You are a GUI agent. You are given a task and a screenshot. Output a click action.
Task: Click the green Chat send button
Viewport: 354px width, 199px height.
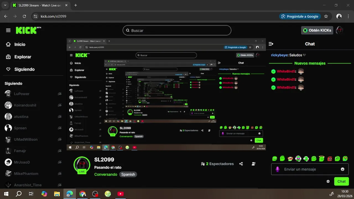click(341, 181)
